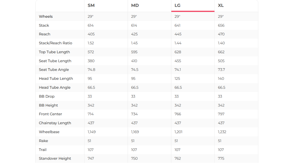
Task: Click the XL Stack value 656
Action: [x=221, y=25]
